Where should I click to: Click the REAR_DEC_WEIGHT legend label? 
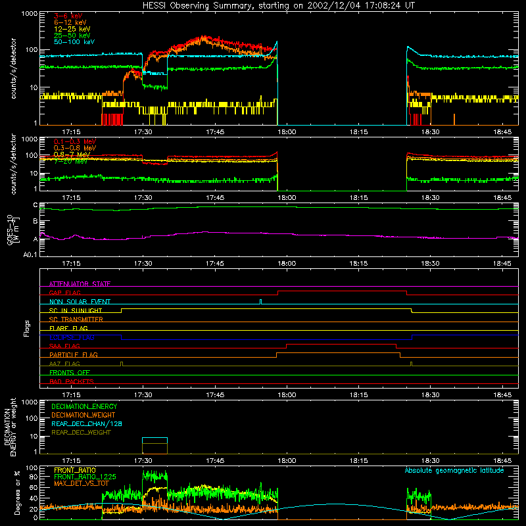(x=81, y=433)
